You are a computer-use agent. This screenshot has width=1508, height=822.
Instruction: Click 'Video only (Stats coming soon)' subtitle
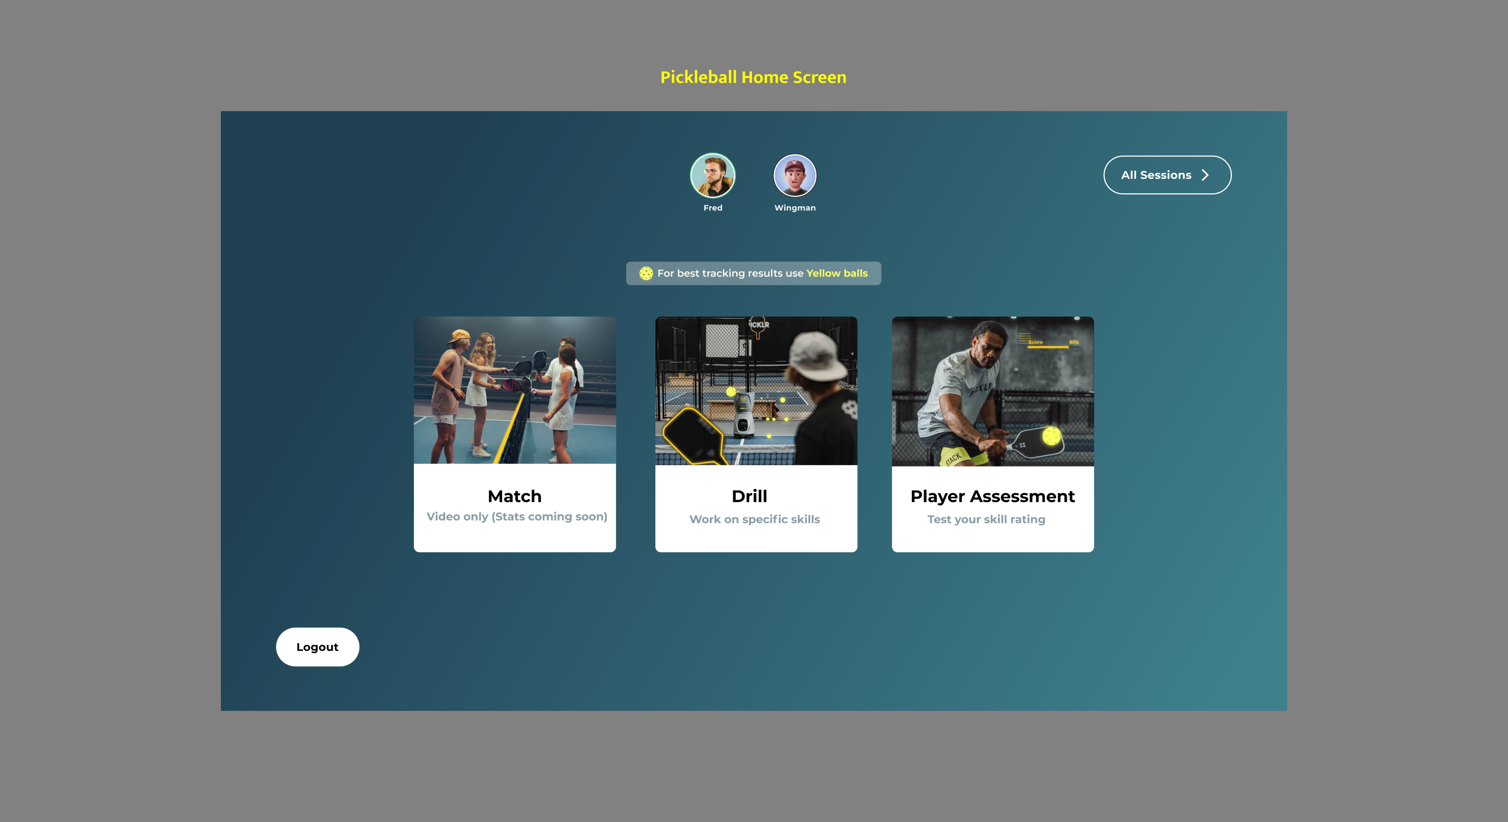516,516
